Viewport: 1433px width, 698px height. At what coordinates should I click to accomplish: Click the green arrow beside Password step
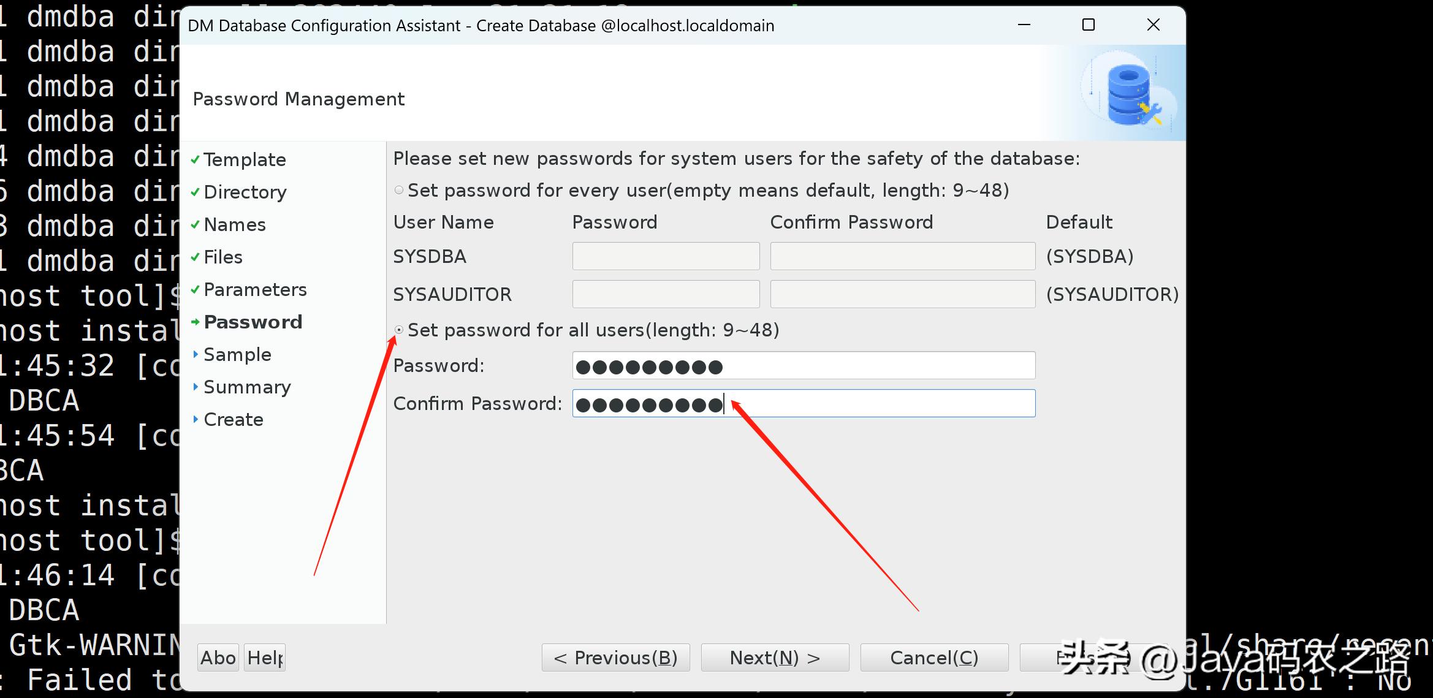[x=195, y=322]
